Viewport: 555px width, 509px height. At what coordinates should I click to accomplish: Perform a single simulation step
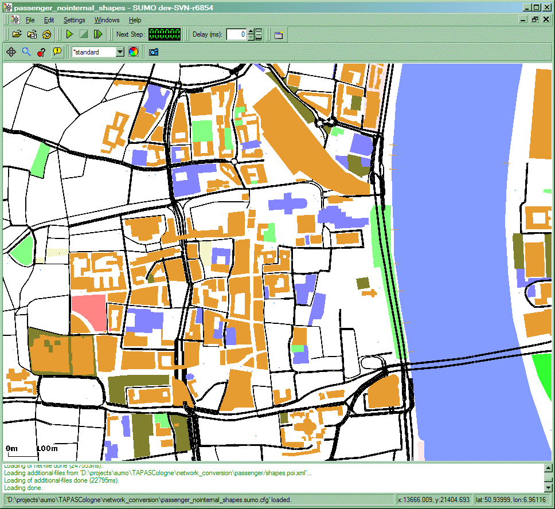click(98, 34)
